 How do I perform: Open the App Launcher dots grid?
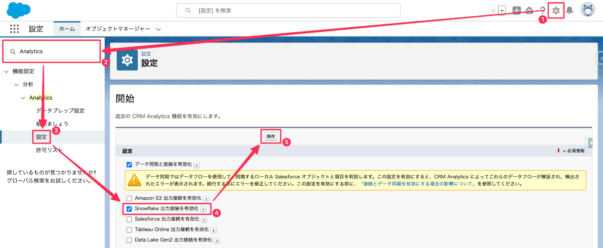pyautogui.click(x=14, y=29)
